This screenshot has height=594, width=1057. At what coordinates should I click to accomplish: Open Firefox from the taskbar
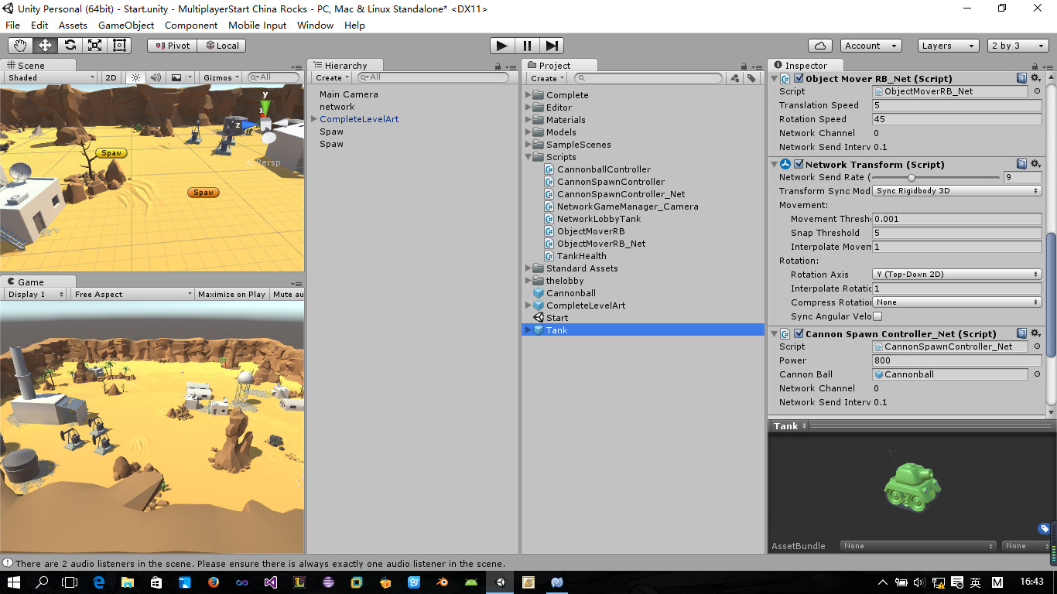pos(214,582)
